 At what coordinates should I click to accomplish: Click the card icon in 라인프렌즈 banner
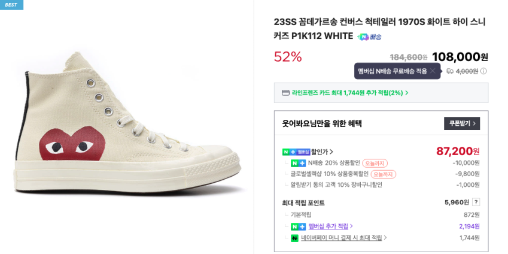coord(285,93)
